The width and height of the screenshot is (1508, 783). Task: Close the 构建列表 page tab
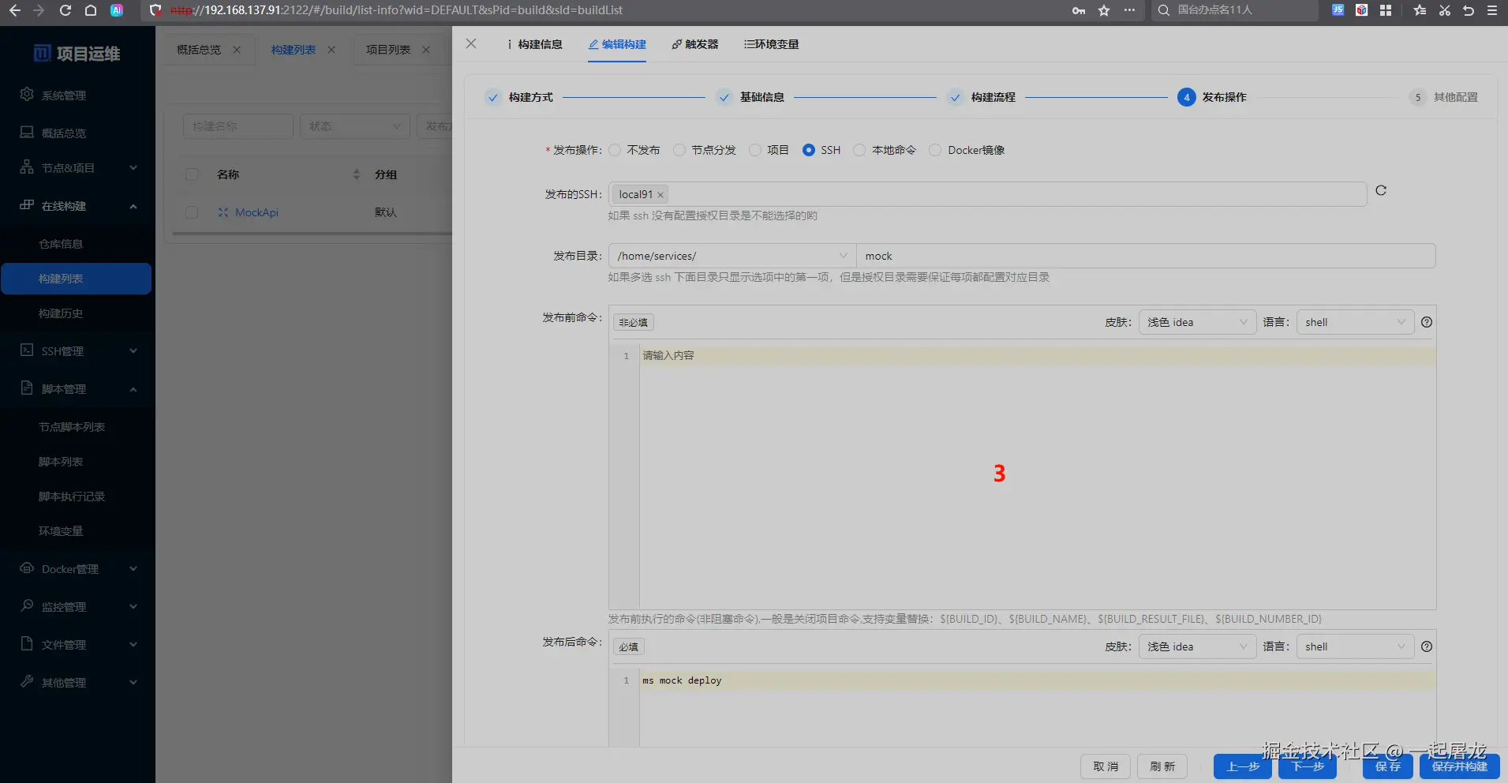point(331,50)
